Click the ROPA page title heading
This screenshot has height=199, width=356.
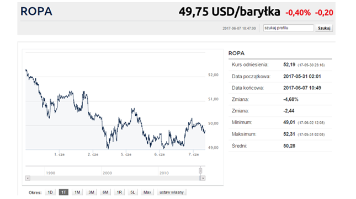pyautogui.click(x=36, y=12)
